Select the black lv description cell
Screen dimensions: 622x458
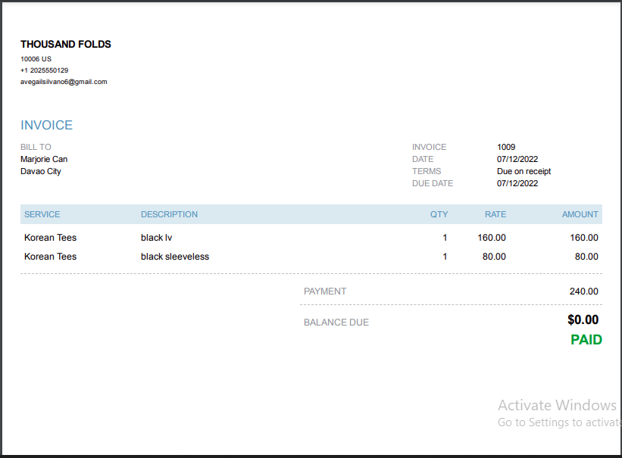[157, 238]
